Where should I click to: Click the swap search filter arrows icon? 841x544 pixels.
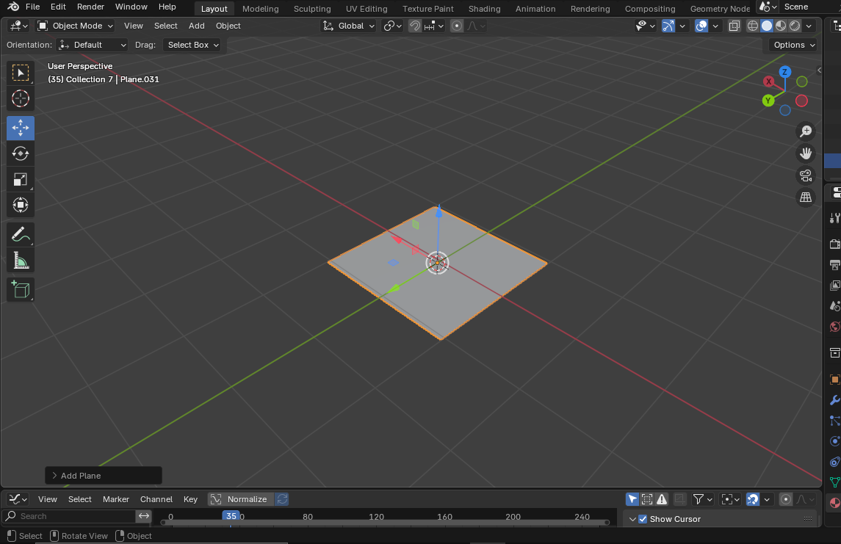tap(144, 516)
